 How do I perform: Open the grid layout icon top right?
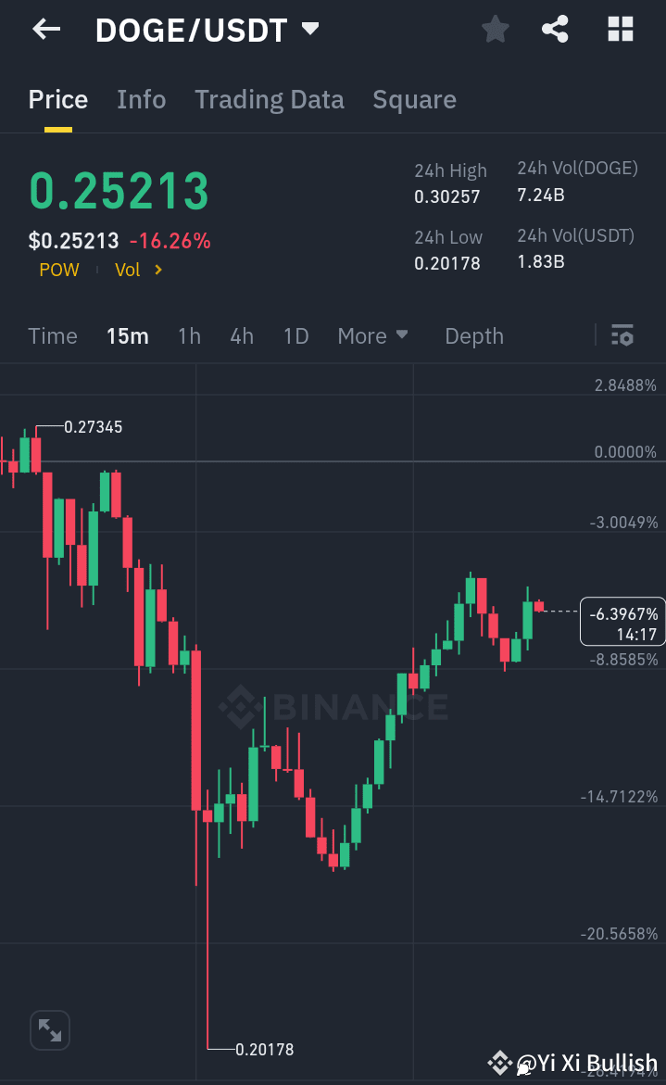(x=619, y=29)
